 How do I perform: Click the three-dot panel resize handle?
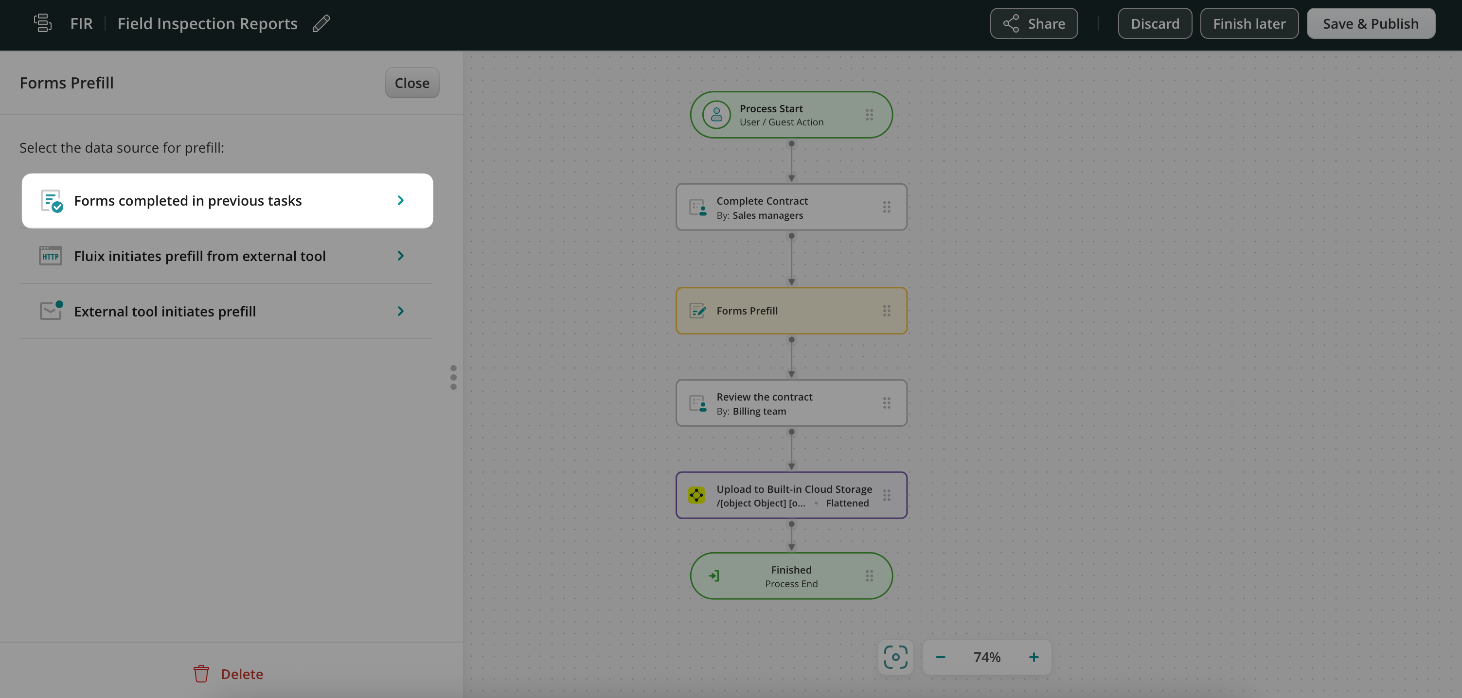pyautogui.click(x=453, y=378)
